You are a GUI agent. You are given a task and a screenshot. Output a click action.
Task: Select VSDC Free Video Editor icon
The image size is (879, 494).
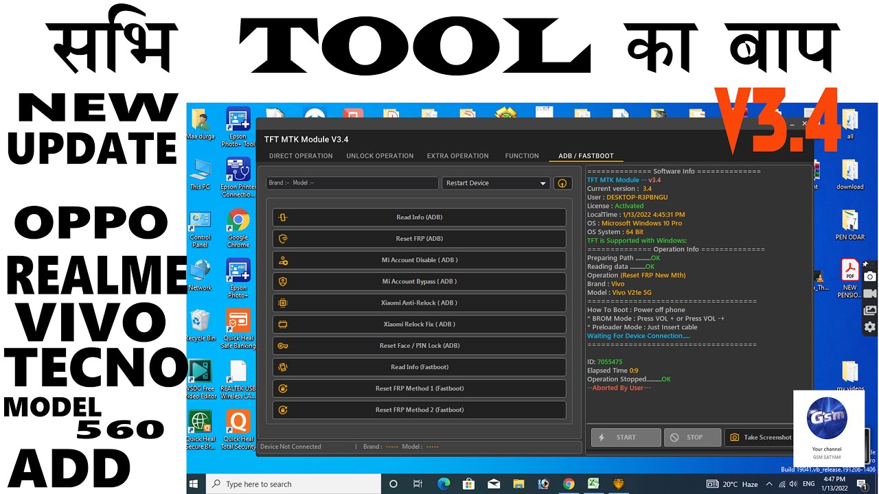201,380
